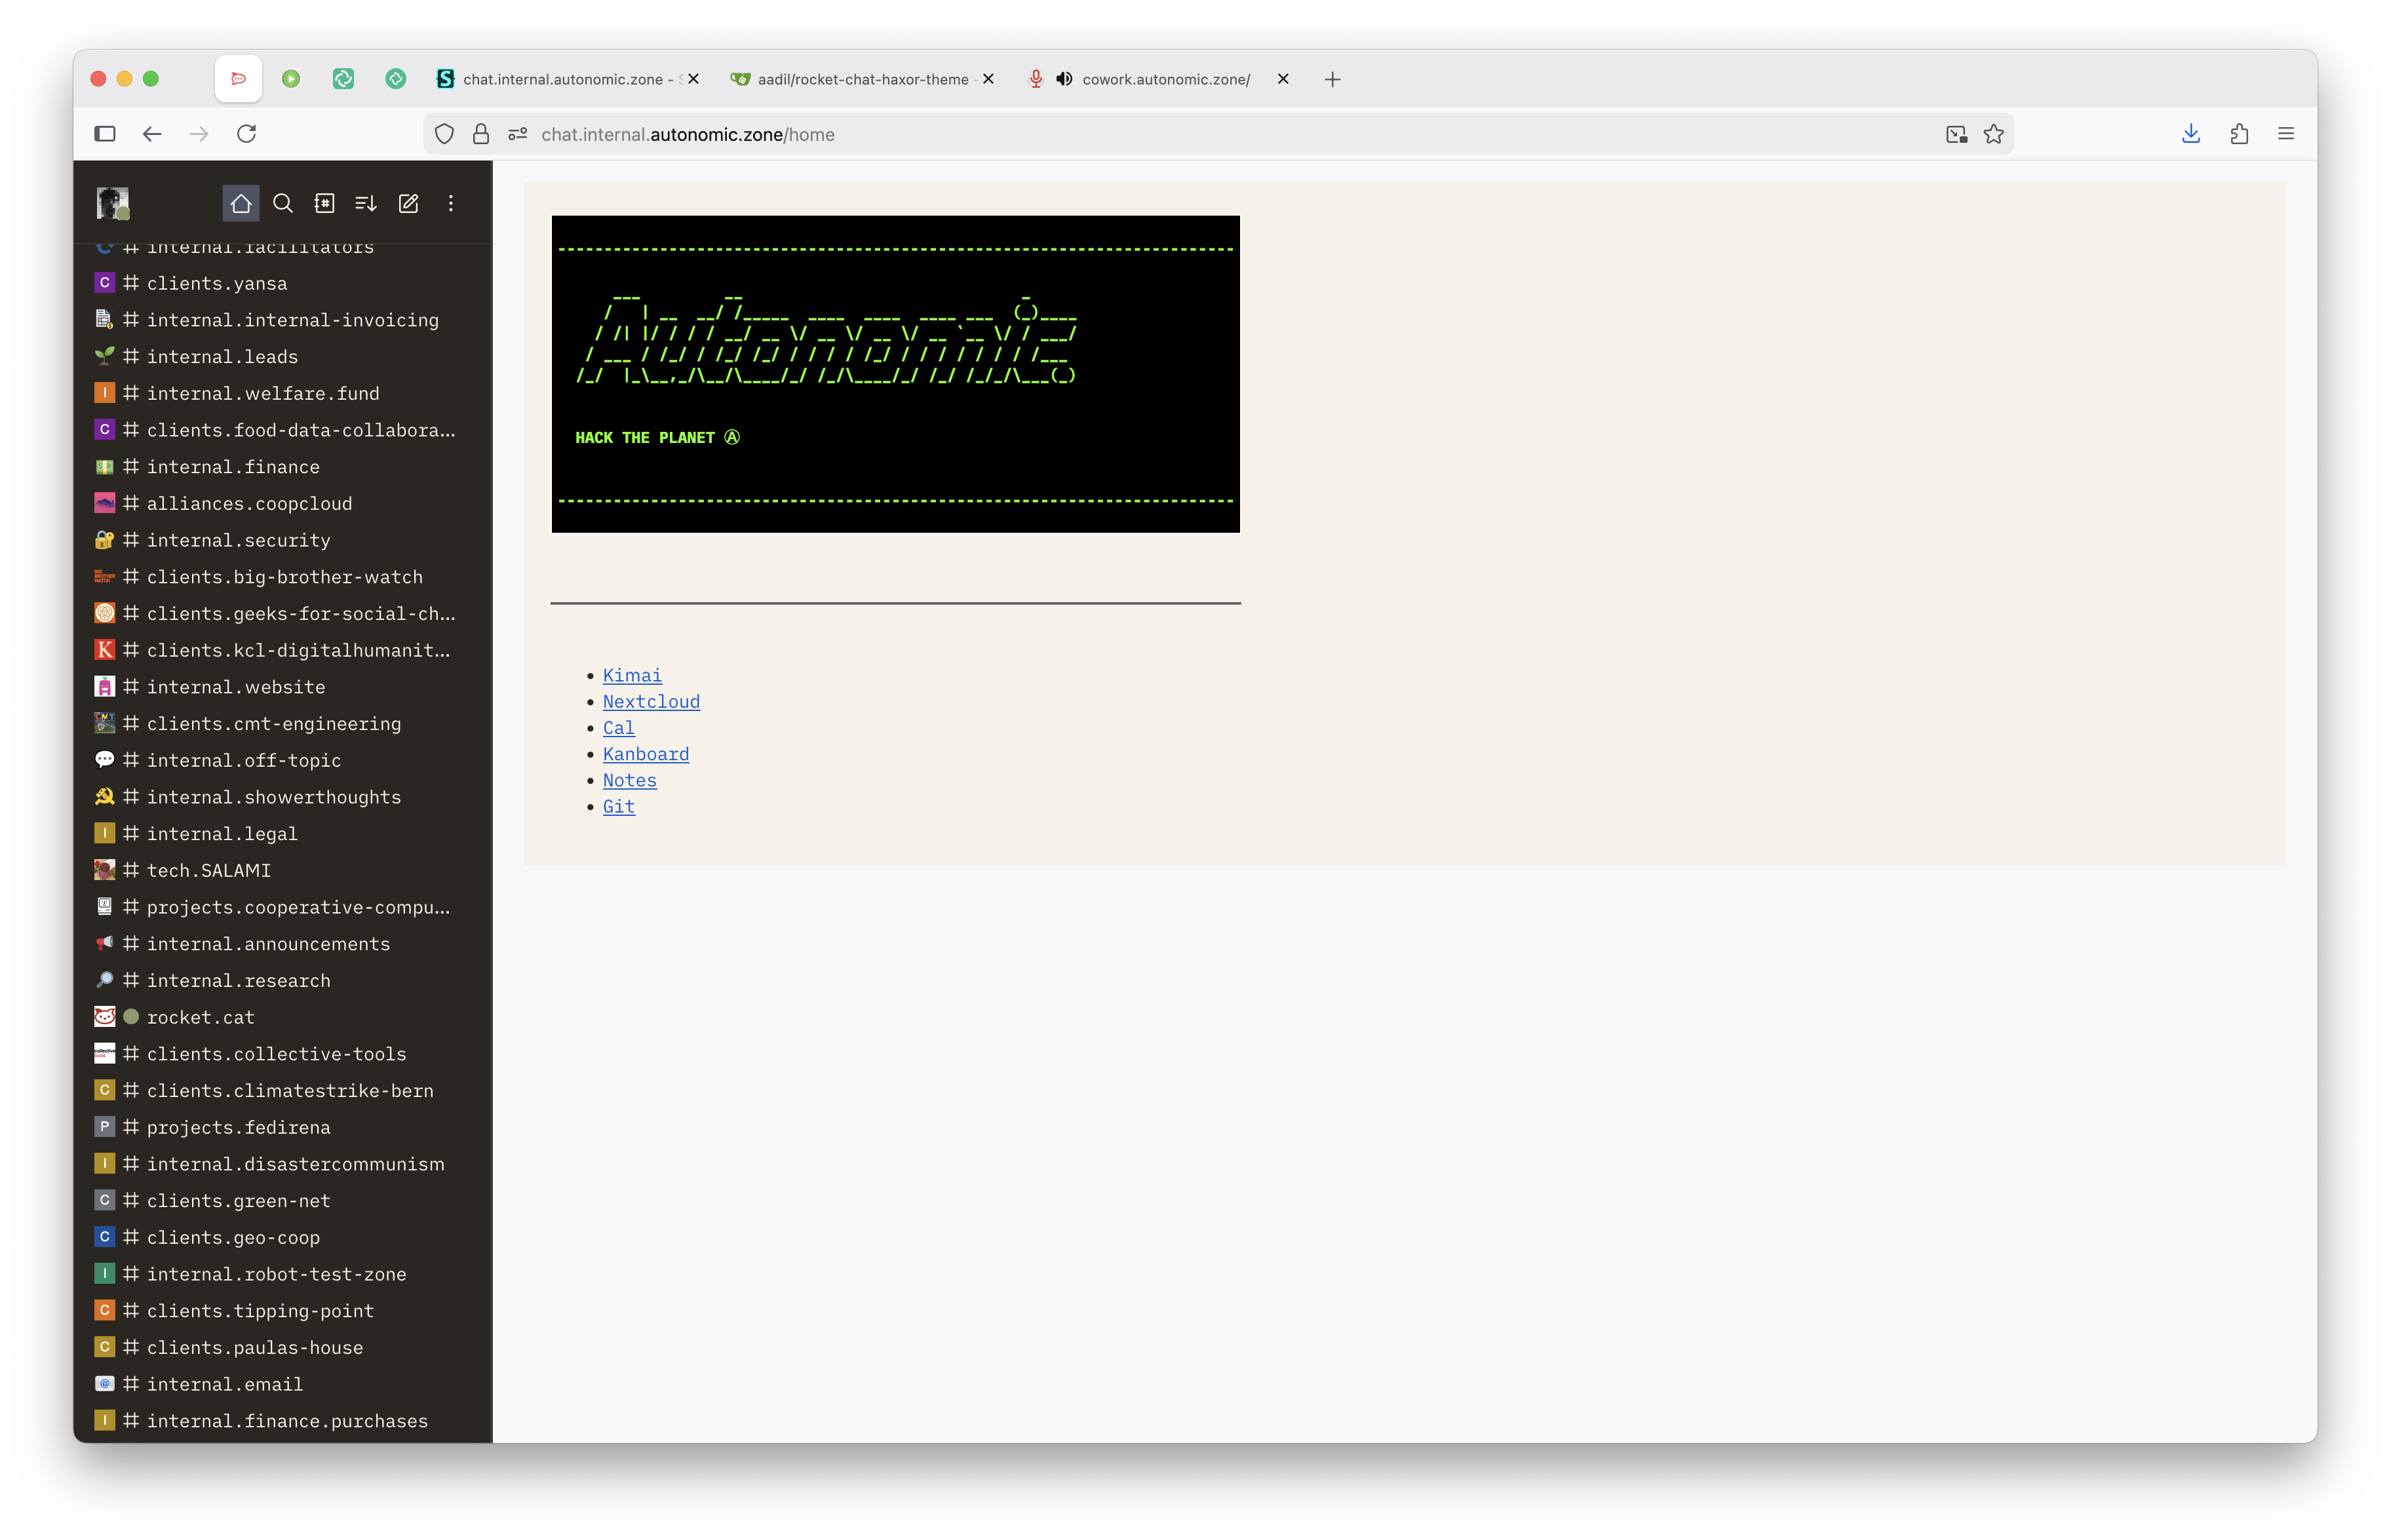Open the browser hamburger menu
This screenshot has width=2391, height=1540.
[2286, 134]
